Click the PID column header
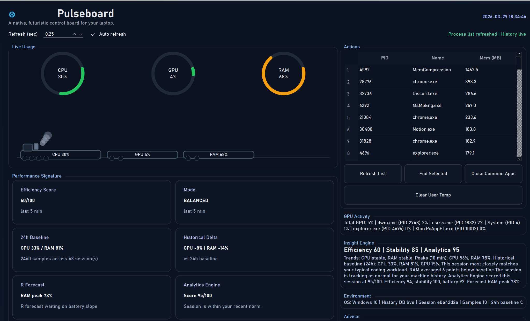This screenshot has height=321, width=530. pos(385,58)
